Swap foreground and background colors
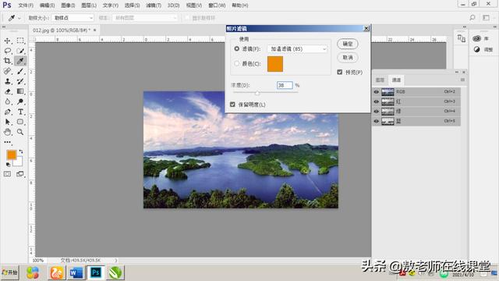 point(21,151)
